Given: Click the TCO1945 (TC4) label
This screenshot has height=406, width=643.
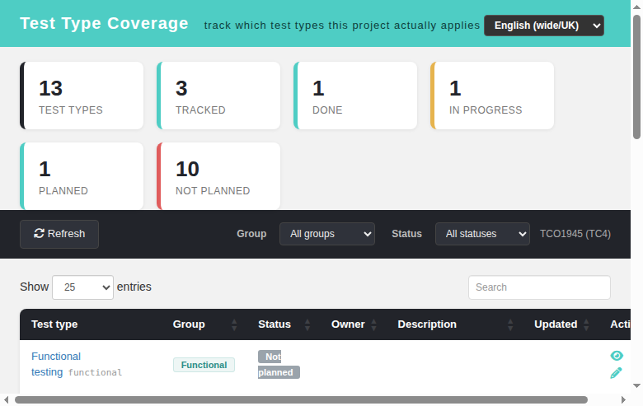Looking at the screenshot, I should (x=575, y=234).
